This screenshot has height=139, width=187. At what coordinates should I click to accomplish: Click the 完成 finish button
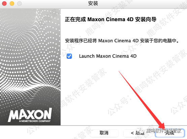pos(170,133)
